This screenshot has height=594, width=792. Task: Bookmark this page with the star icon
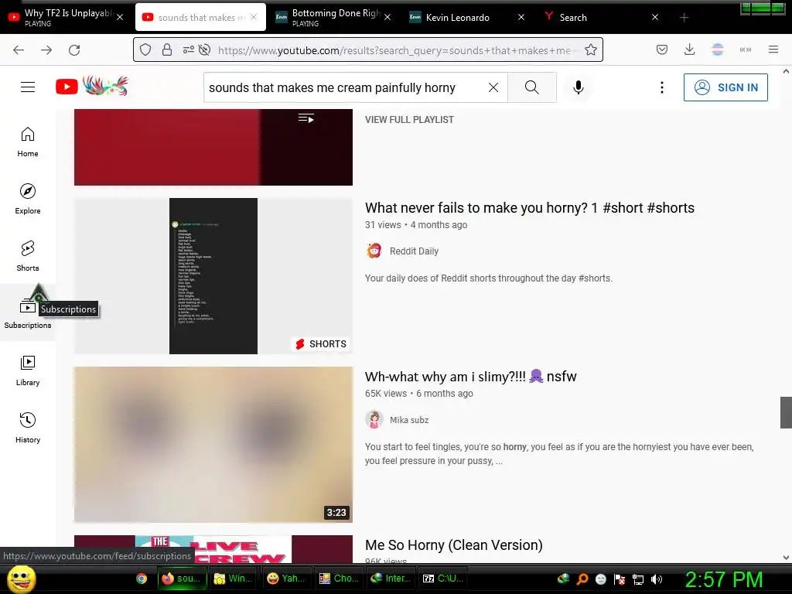pyautogui.click(x=590, y=49)
